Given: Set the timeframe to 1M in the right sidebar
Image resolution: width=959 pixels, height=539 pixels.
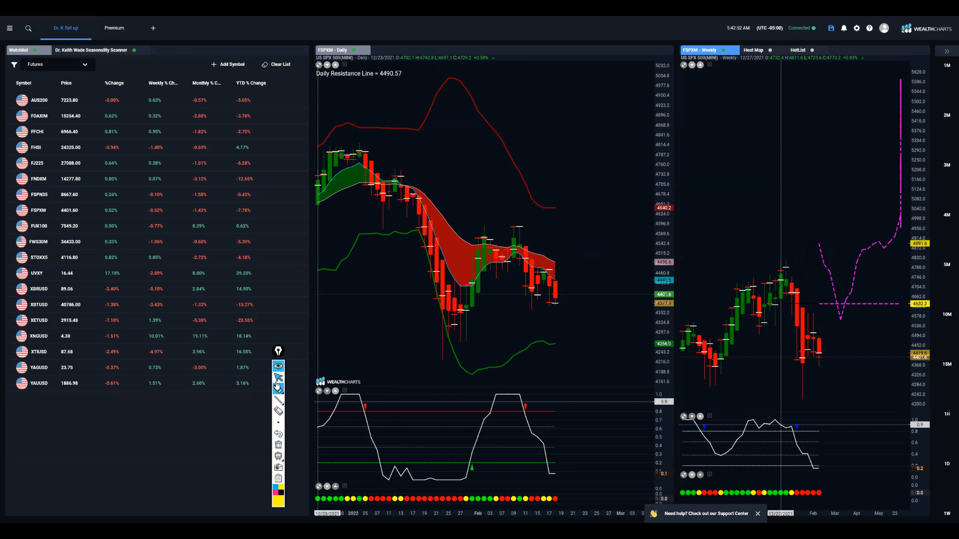Looking at the screenshot, I should (x=947, y=65).
